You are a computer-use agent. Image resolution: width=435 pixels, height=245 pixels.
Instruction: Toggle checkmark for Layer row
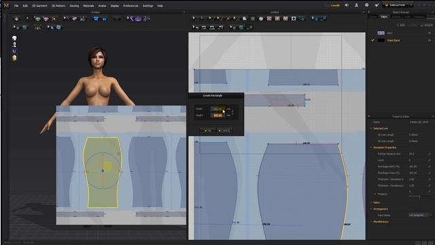click(x=429, y=161)
